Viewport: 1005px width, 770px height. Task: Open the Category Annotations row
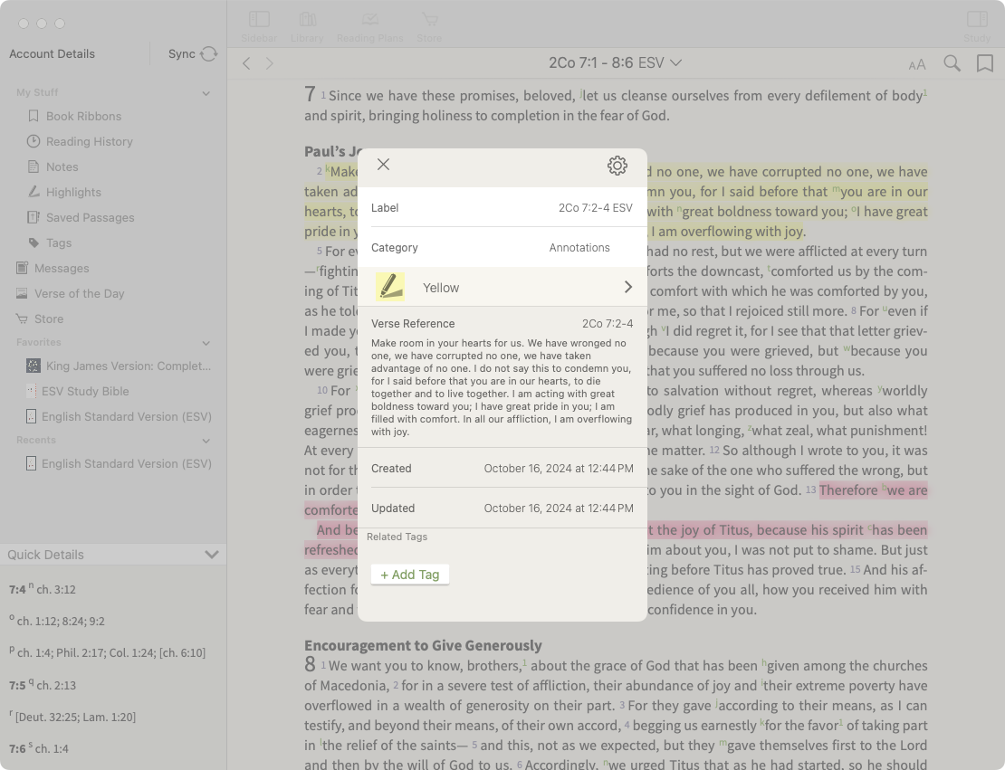[x=502, y=247]
